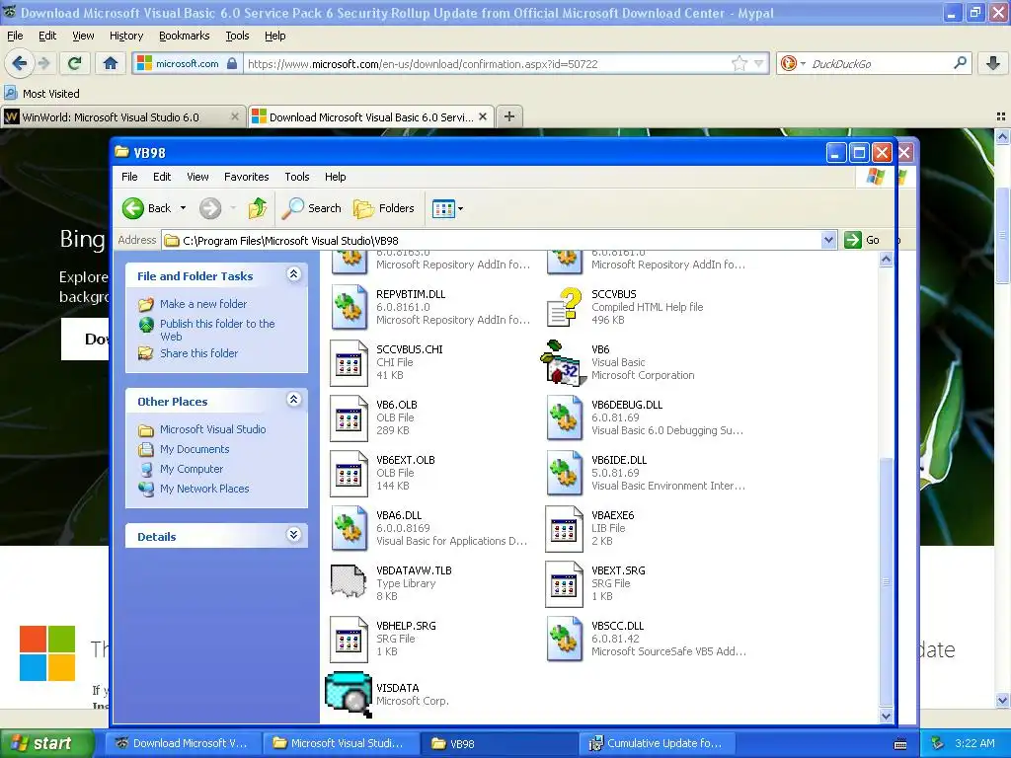Viewport: 1011px width, 758px height.
Task: Click the Explorer Forward arrow button
Action: [x=210, y=208]
